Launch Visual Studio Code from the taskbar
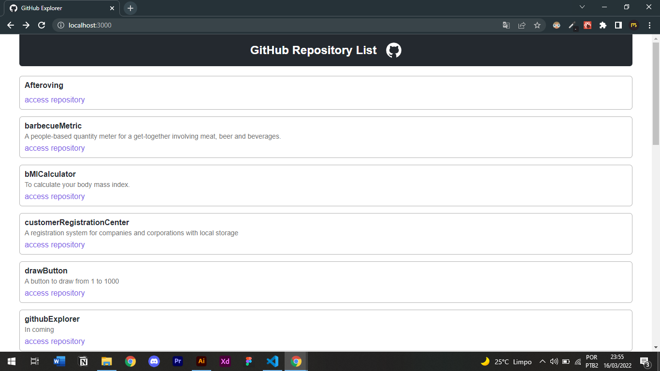 272,361
